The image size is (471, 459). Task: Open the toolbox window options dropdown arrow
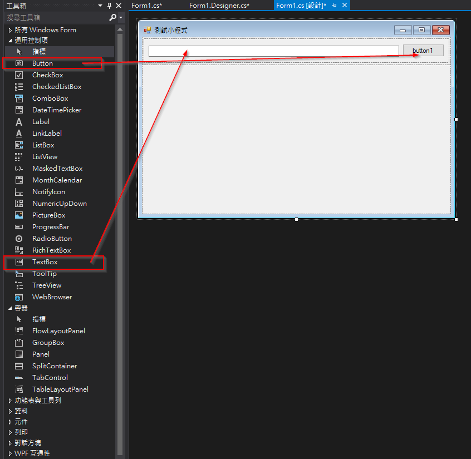tap(100, 6)
